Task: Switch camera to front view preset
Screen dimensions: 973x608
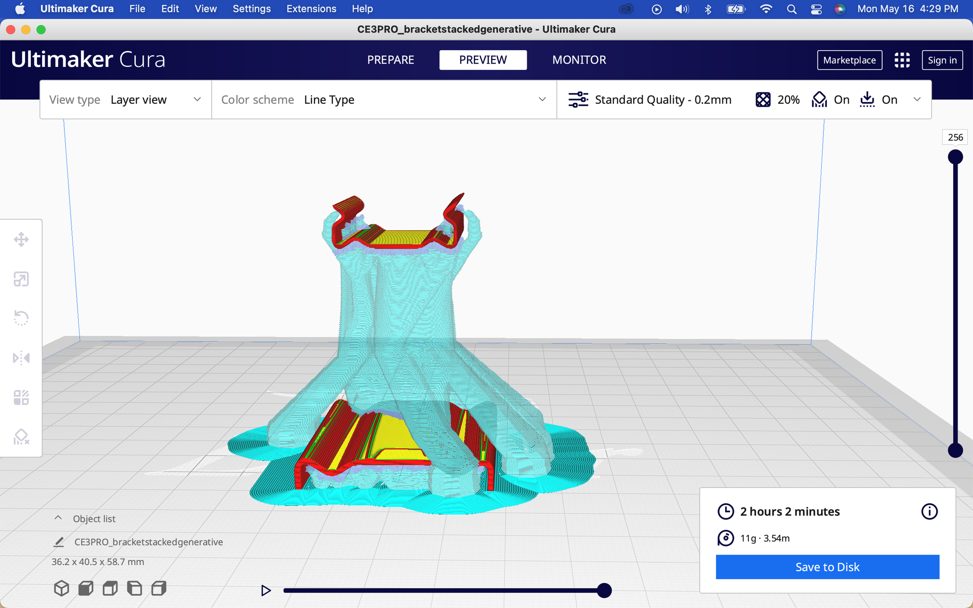Action: click(86, 588)
